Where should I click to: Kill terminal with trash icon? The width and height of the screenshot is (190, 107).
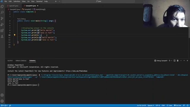[178, 61]
